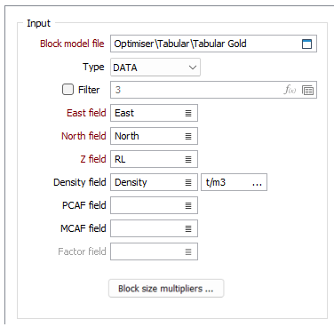The width and height of the screenshot is (334, 327).
Task: Open North field list picker icon
Action: tap(188, 136)
